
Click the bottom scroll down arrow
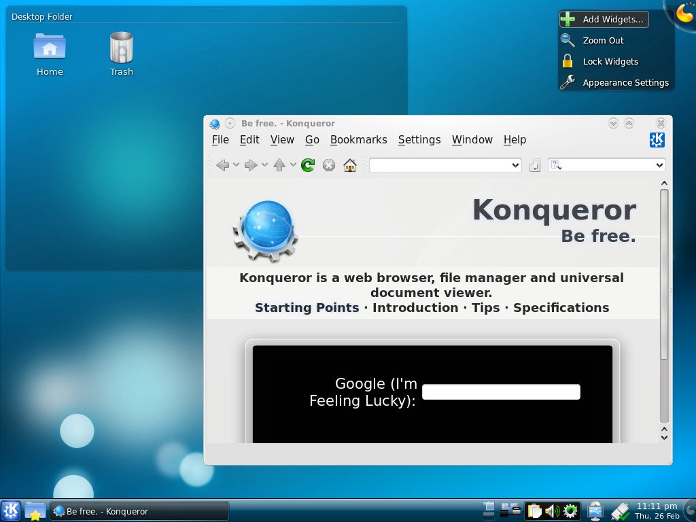pyautogui.click(x=664, y=438)
